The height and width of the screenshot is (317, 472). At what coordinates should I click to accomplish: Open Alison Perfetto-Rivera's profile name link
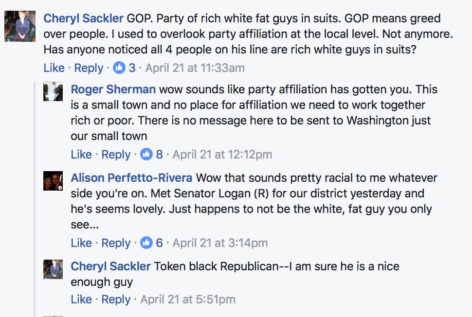click(131, 178)
